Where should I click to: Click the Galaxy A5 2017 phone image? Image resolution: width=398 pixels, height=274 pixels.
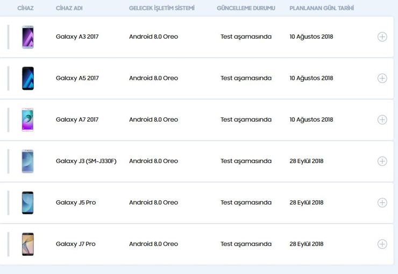click(x=28, y=78)
